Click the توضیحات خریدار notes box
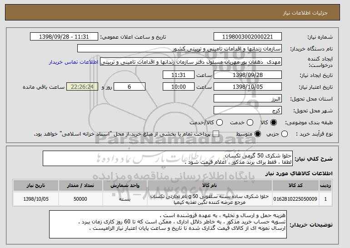The width and height of the screenshot is (350, 248). pos(168,224)
